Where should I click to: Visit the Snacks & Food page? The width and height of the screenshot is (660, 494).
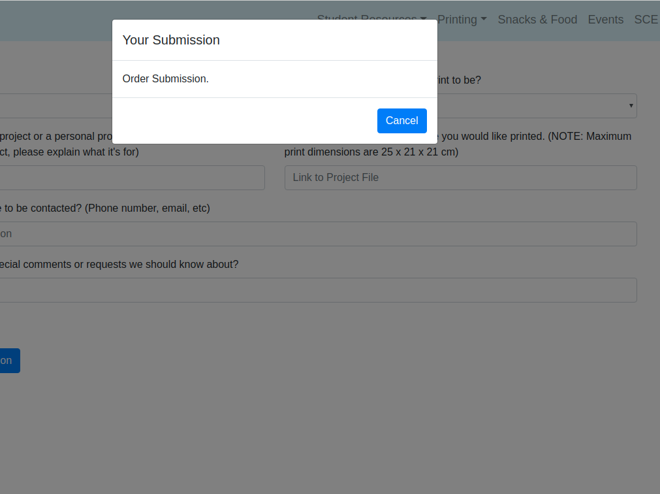pos(537,20)
